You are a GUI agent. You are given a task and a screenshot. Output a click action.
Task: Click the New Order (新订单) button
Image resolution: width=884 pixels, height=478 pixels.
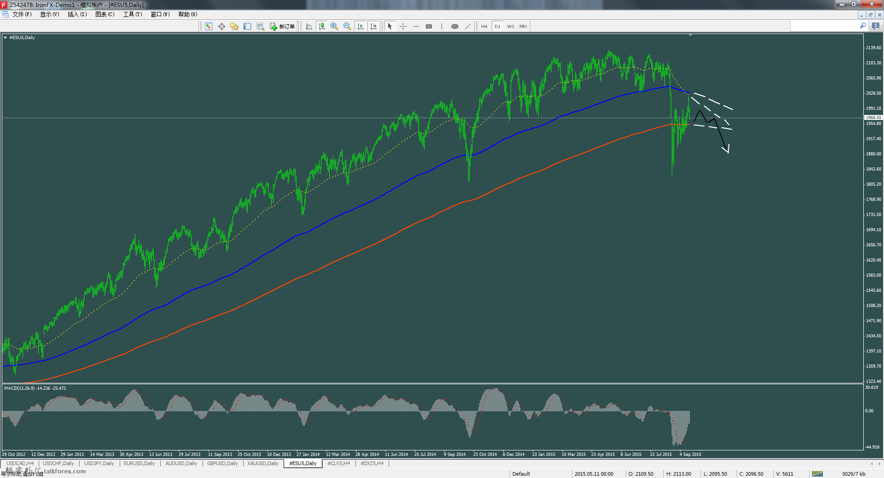[282, 27]
